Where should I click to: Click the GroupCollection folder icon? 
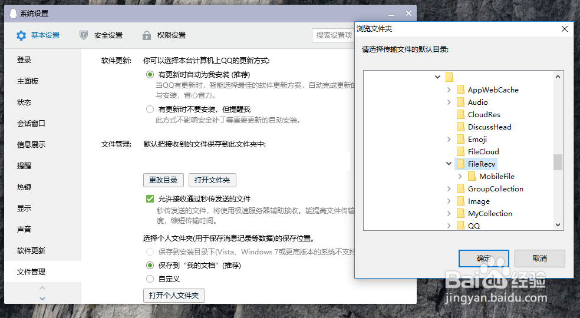(460, 188)
